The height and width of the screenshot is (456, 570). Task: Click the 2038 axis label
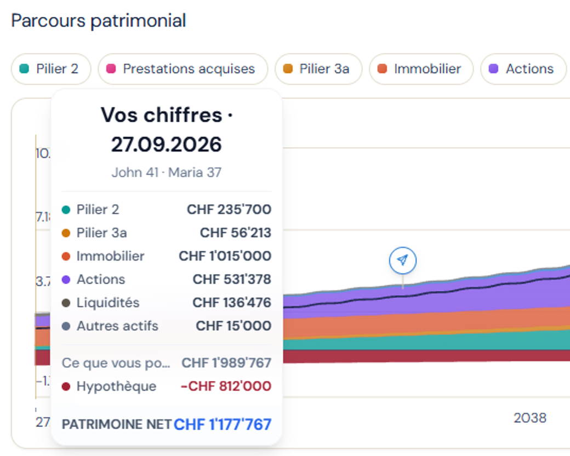(x=529, y=418)
